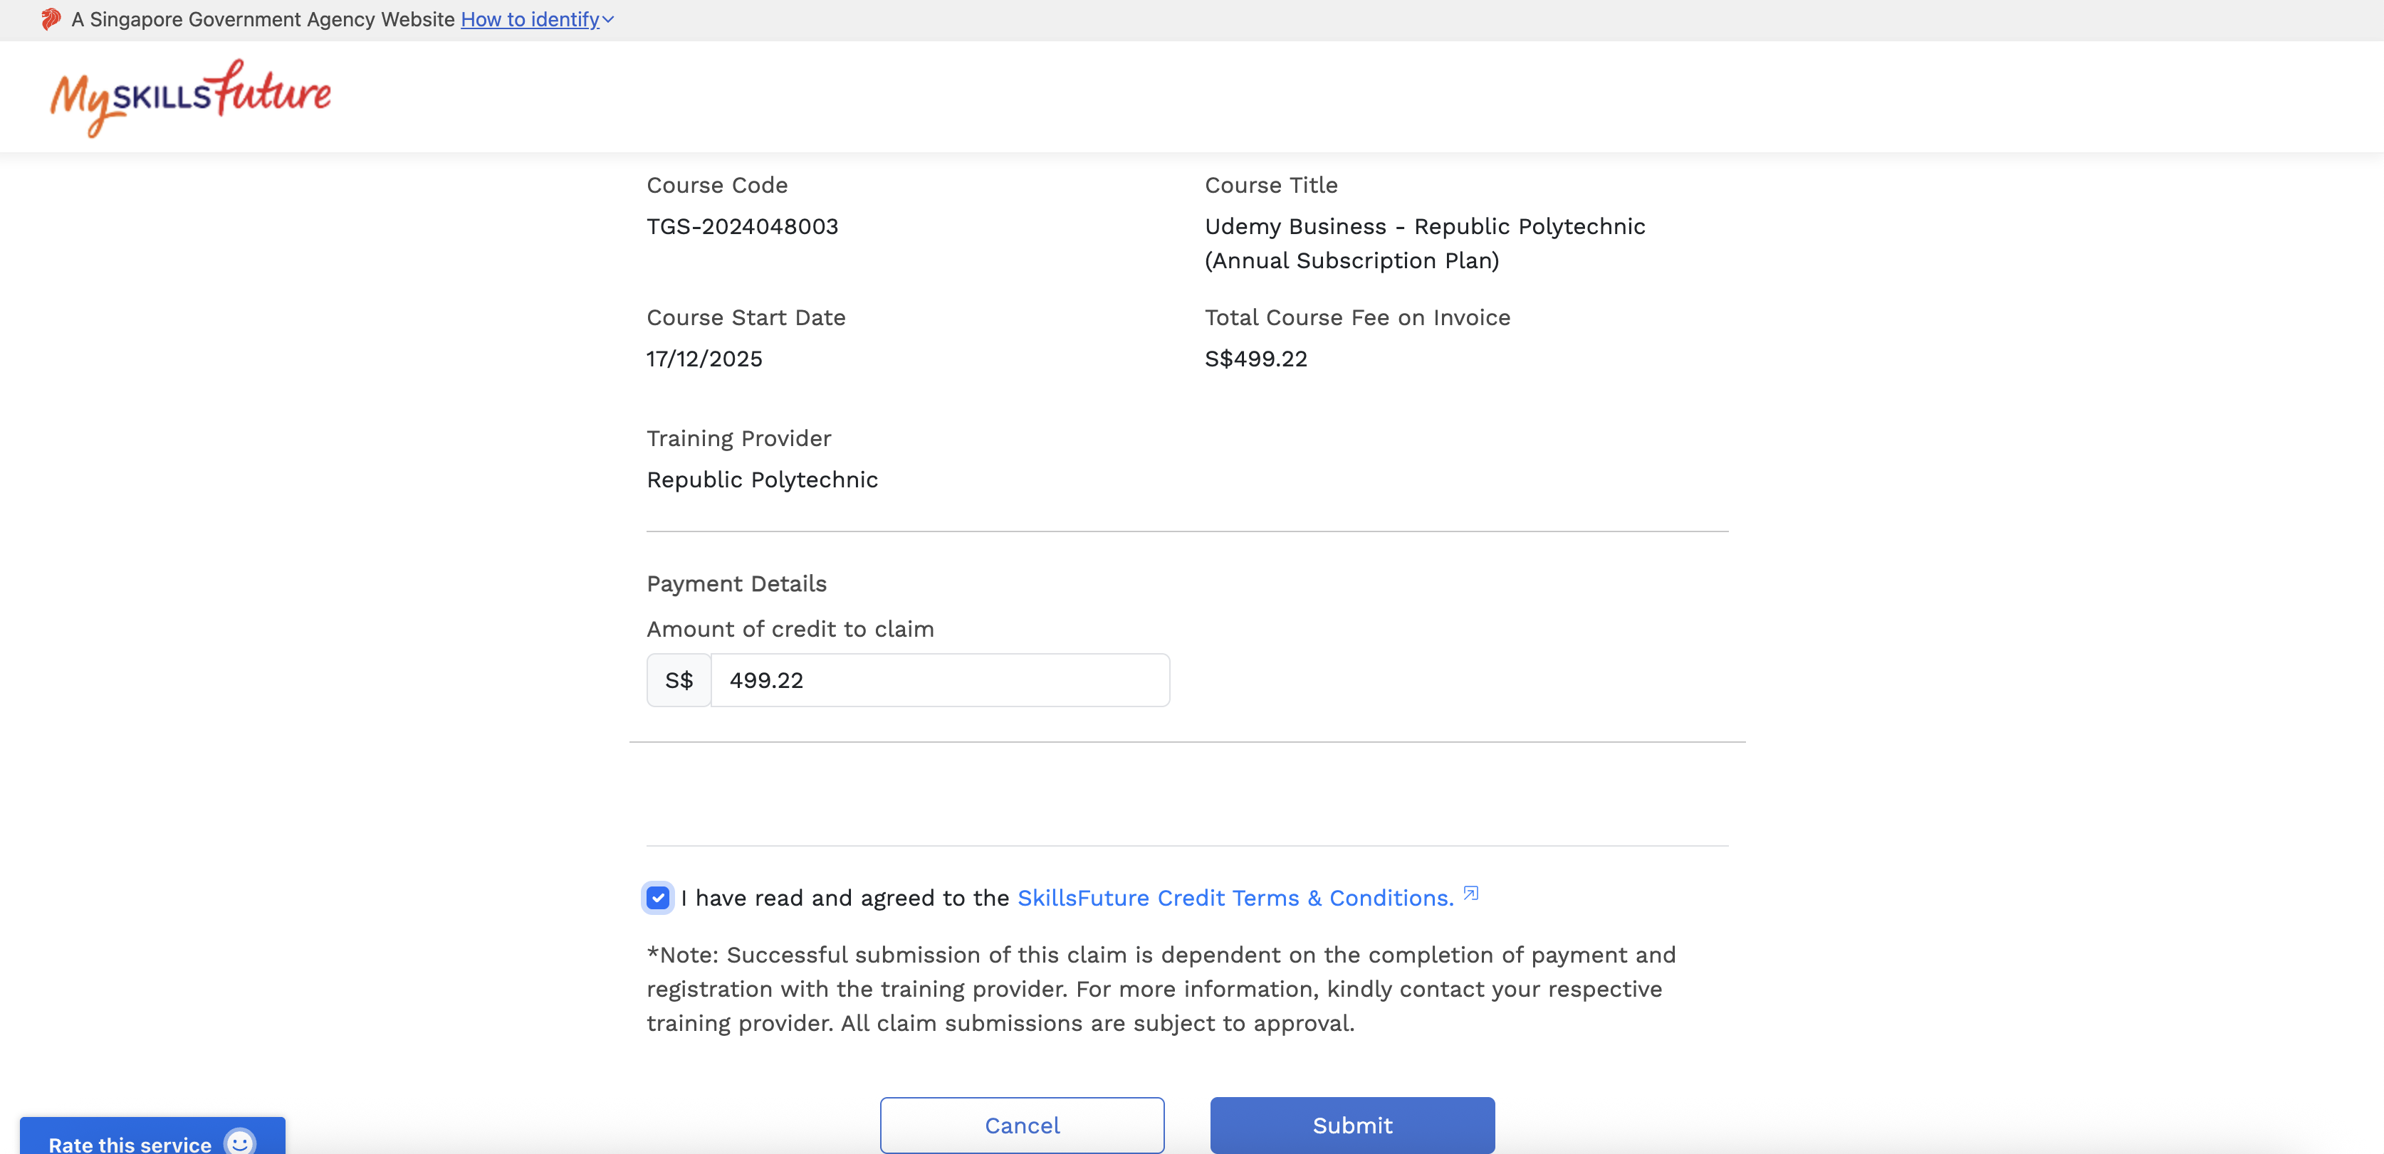2384x1154 pixels.
Task: Click the Singapore lion head government icon
Action: tap(51, 19)
